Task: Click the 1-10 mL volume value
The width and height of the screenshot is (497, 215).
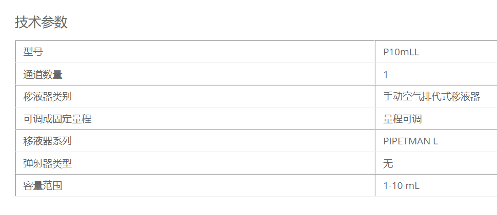Action: click(x=401, y=186)
